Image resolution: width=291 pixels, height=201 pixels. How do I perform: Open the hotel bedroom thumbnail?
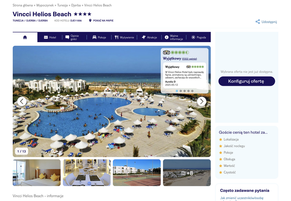coord(37,173)
